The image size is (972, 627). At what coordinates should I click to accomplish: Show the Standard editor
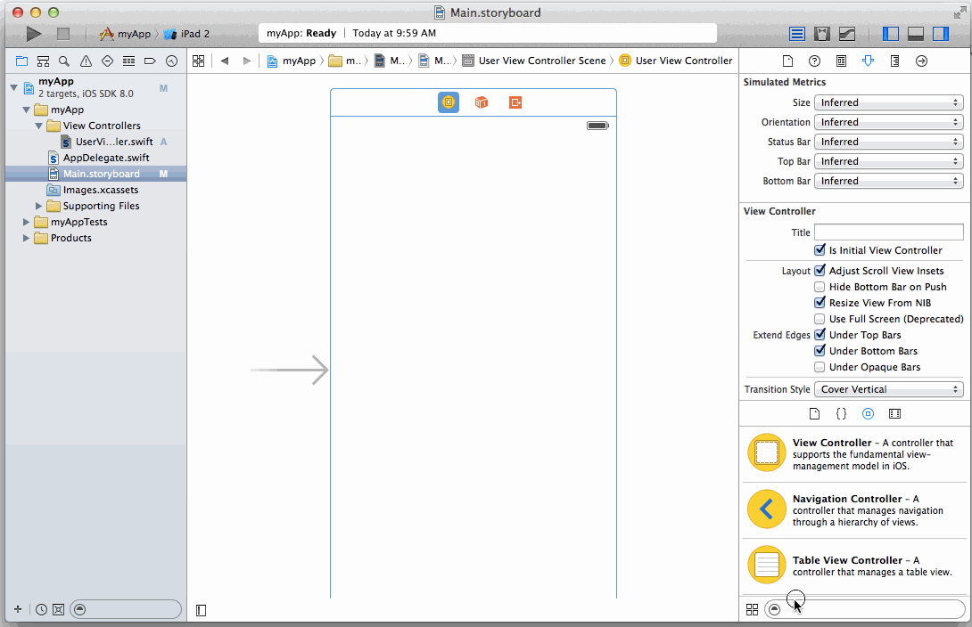point(797,34)
